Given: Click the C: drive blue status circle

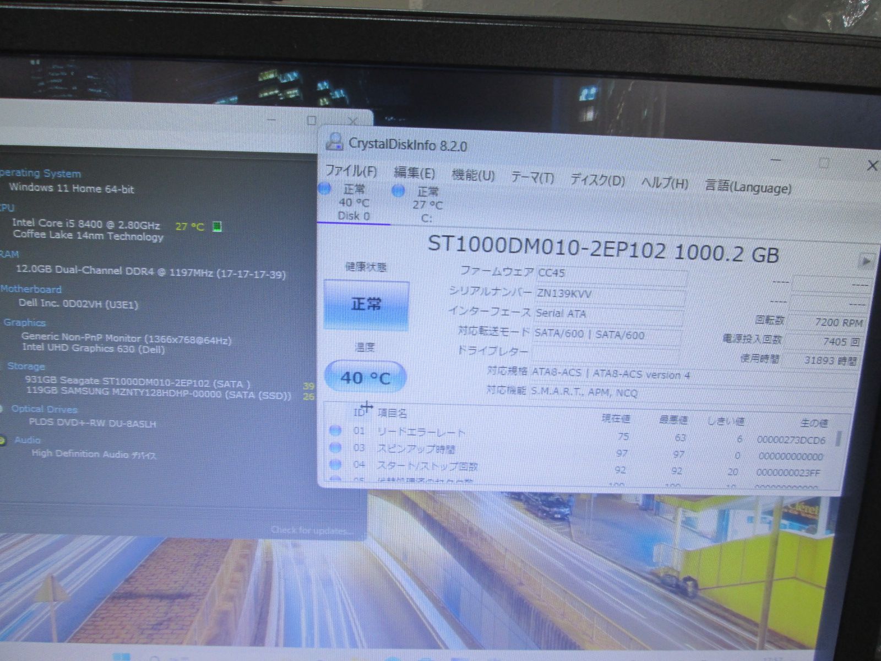Looking at the screenshot, I should pos(398,191).
